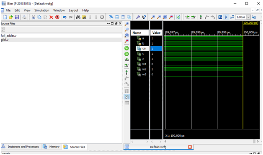Click the Restart simulation icon

coord(220,17)
